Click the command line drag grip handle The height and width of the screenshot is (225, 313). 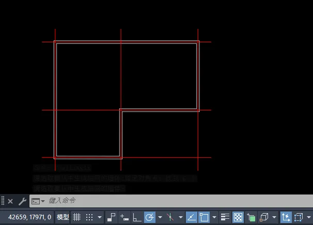(3, 201)
